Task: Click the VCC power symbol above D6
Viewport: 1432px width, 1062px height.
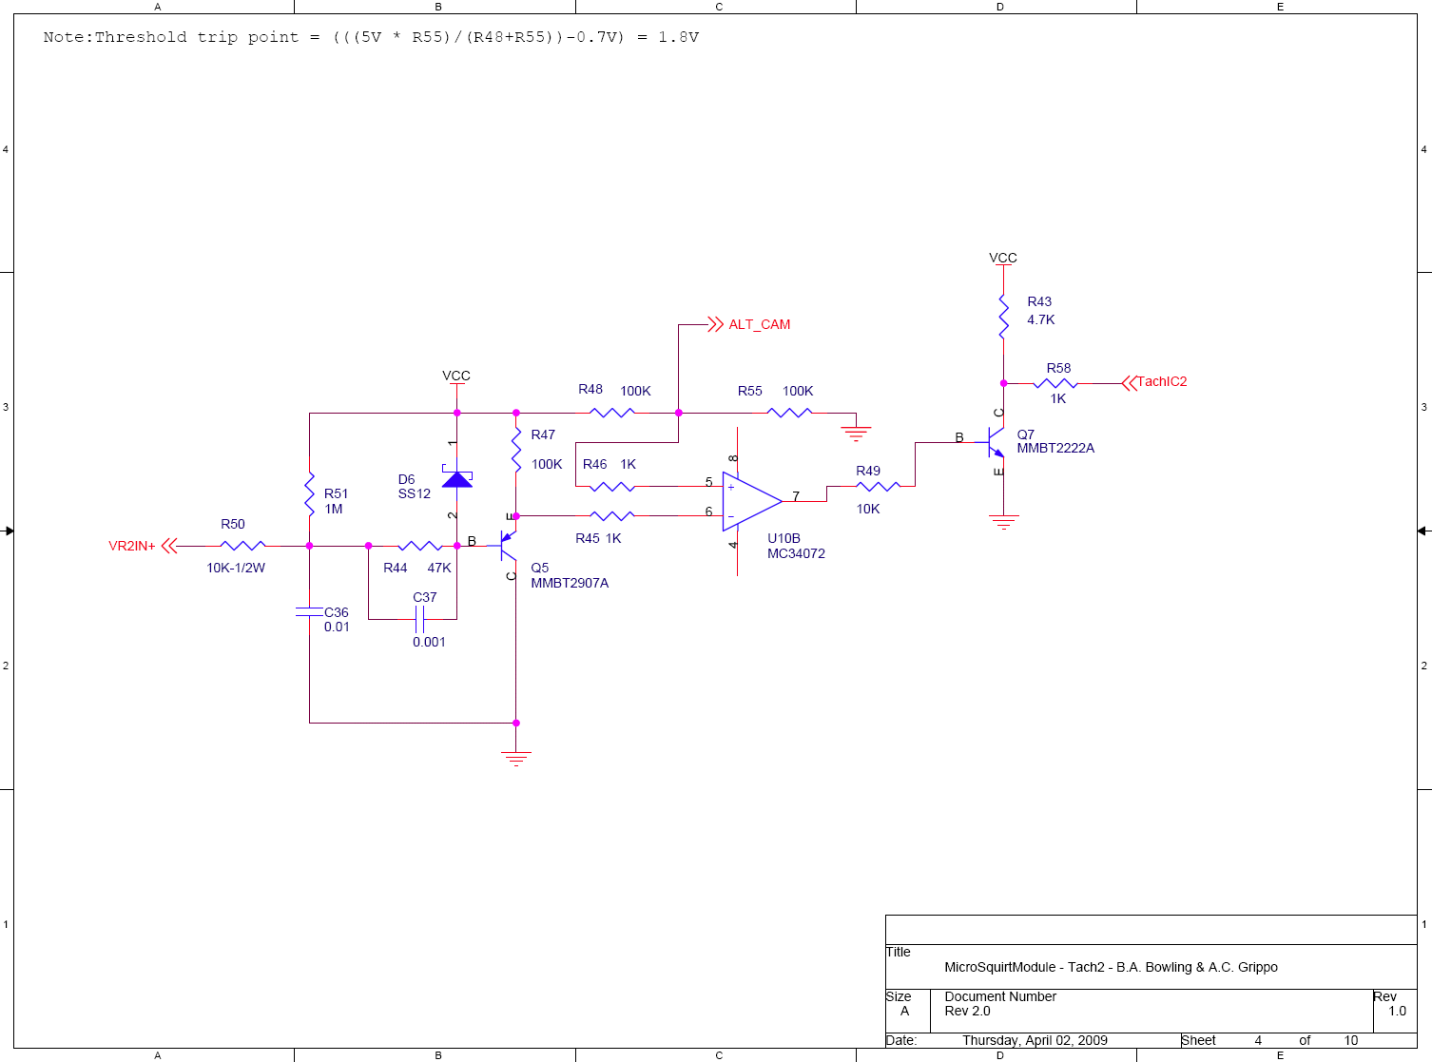Action: [456, 377]
